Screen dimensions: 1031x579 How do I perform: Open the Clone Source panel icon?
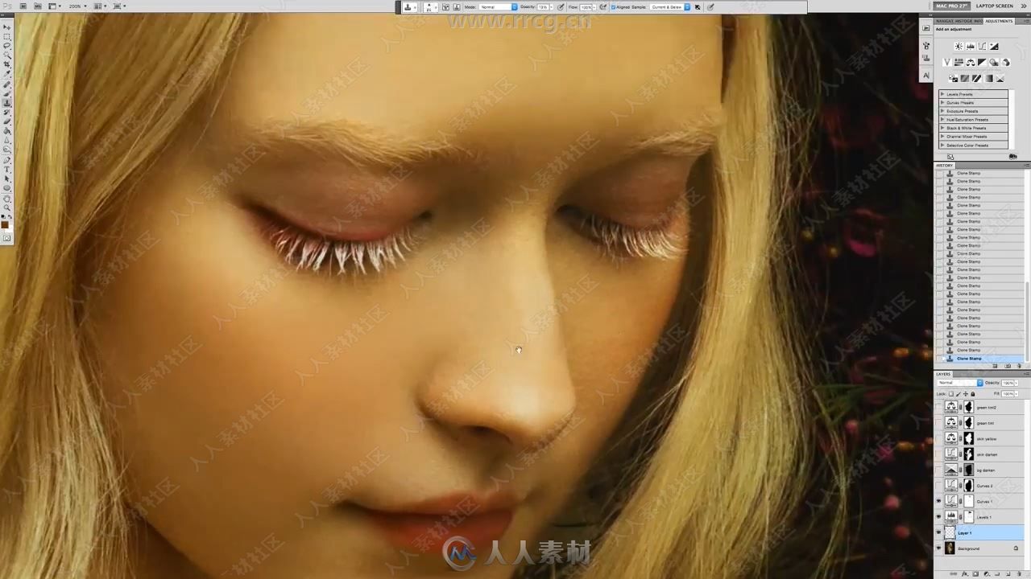click(x=926, y=58)
